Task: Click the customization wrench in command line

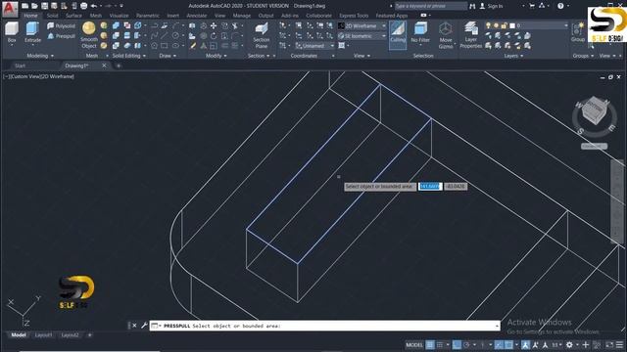Action: [144, 326]
